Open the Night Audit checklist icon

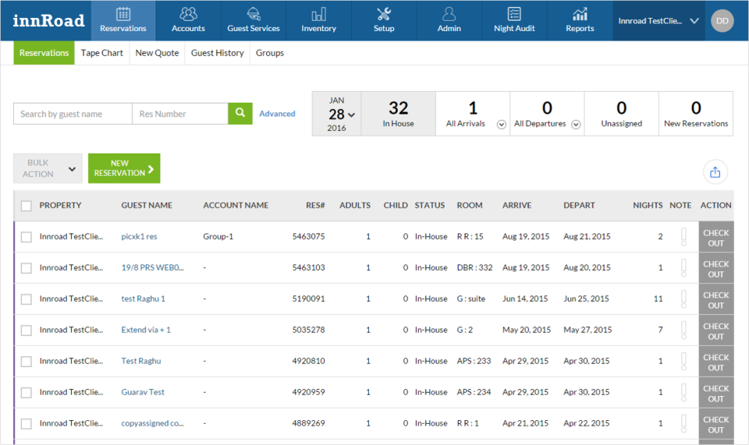pyautogui.click(x=514, y=14)
